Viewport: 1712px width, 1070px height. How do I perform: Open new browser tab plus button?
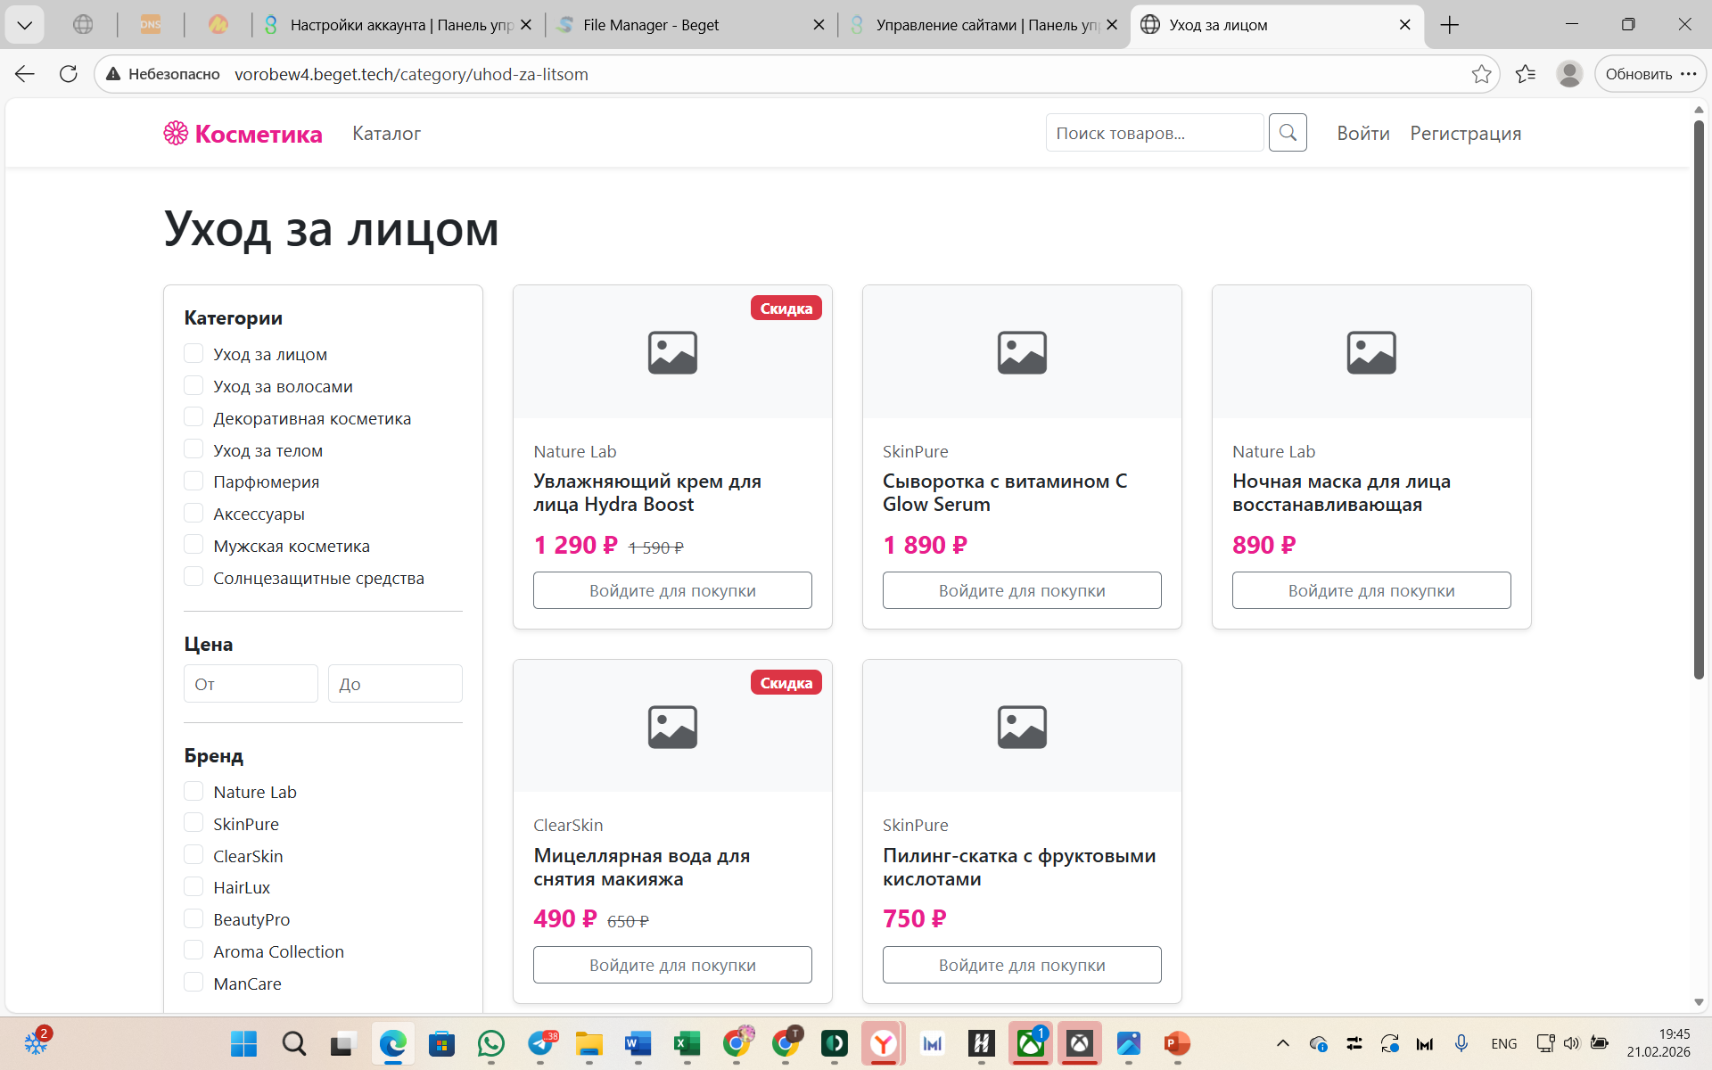(x=1450, y=25)
